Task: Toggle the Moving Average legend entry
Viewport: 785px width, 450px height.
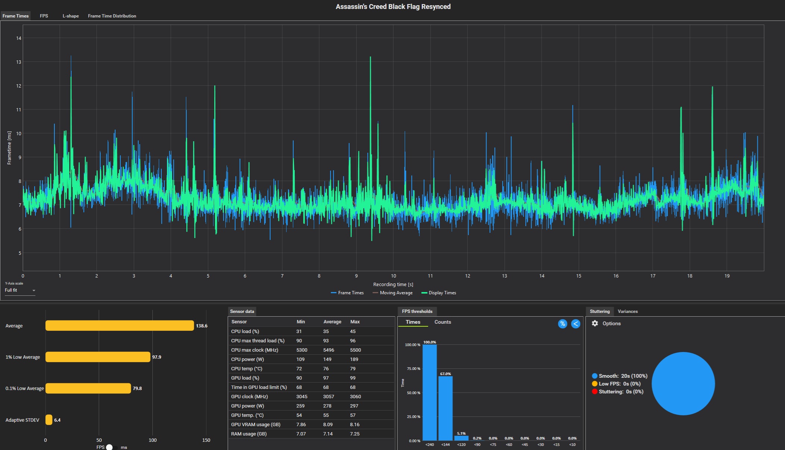Action: (x=393, y=293)
